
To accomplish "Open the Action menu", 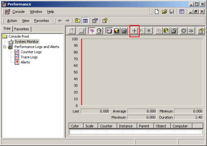I will (12, 21).
